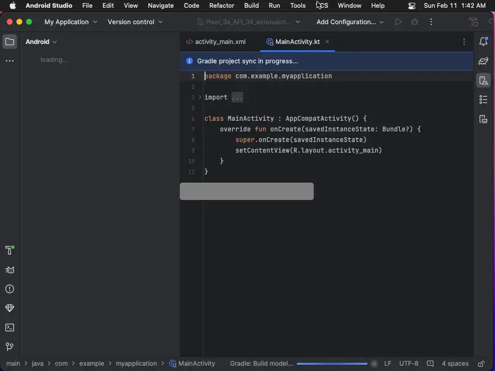This screenshot has height=371, width=495.
Task: Open the Edit menu
Action: point(108,6)
